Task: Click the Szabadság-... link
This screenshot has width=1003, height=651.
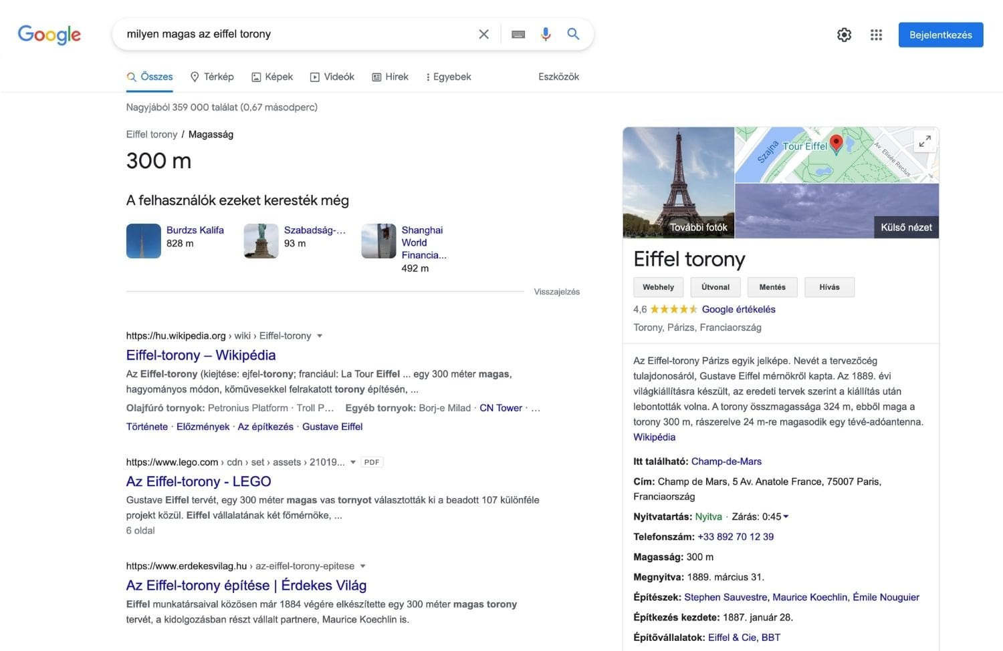Action: pos(315,230)
